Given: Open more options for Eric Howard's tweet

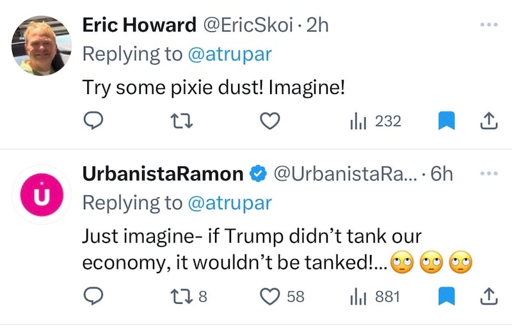Looking at the screenshot, I should (488, 25).
